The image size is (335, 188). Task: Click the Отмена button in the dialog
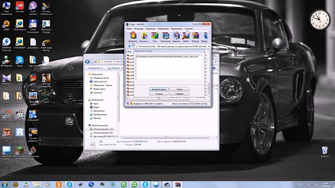pyautogui.click(x=159, y=94)
